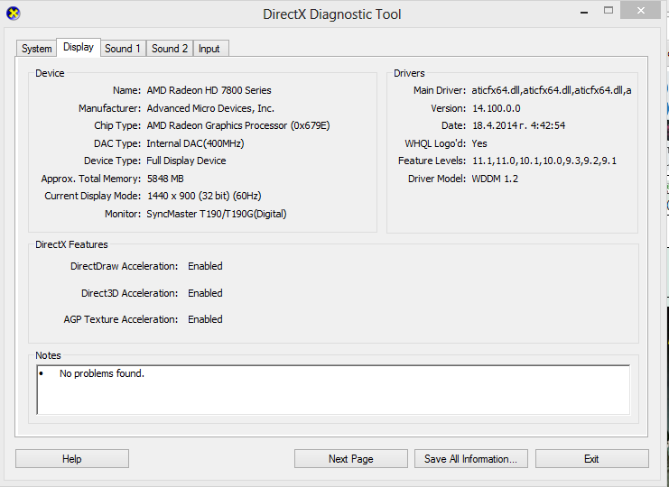669x487 pixels.
Task: Click Direct3D Acceleration 'Enabled' value
Action: [x=205, y=293]
